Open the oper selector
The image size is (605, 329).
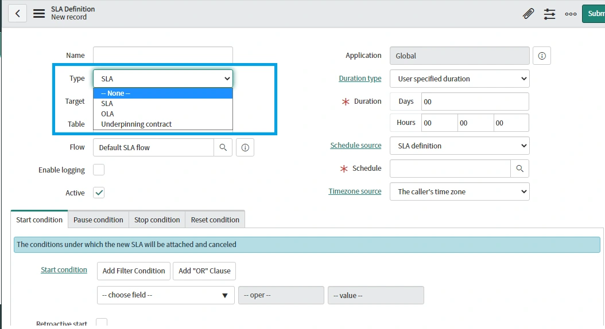tap(281, 295)
